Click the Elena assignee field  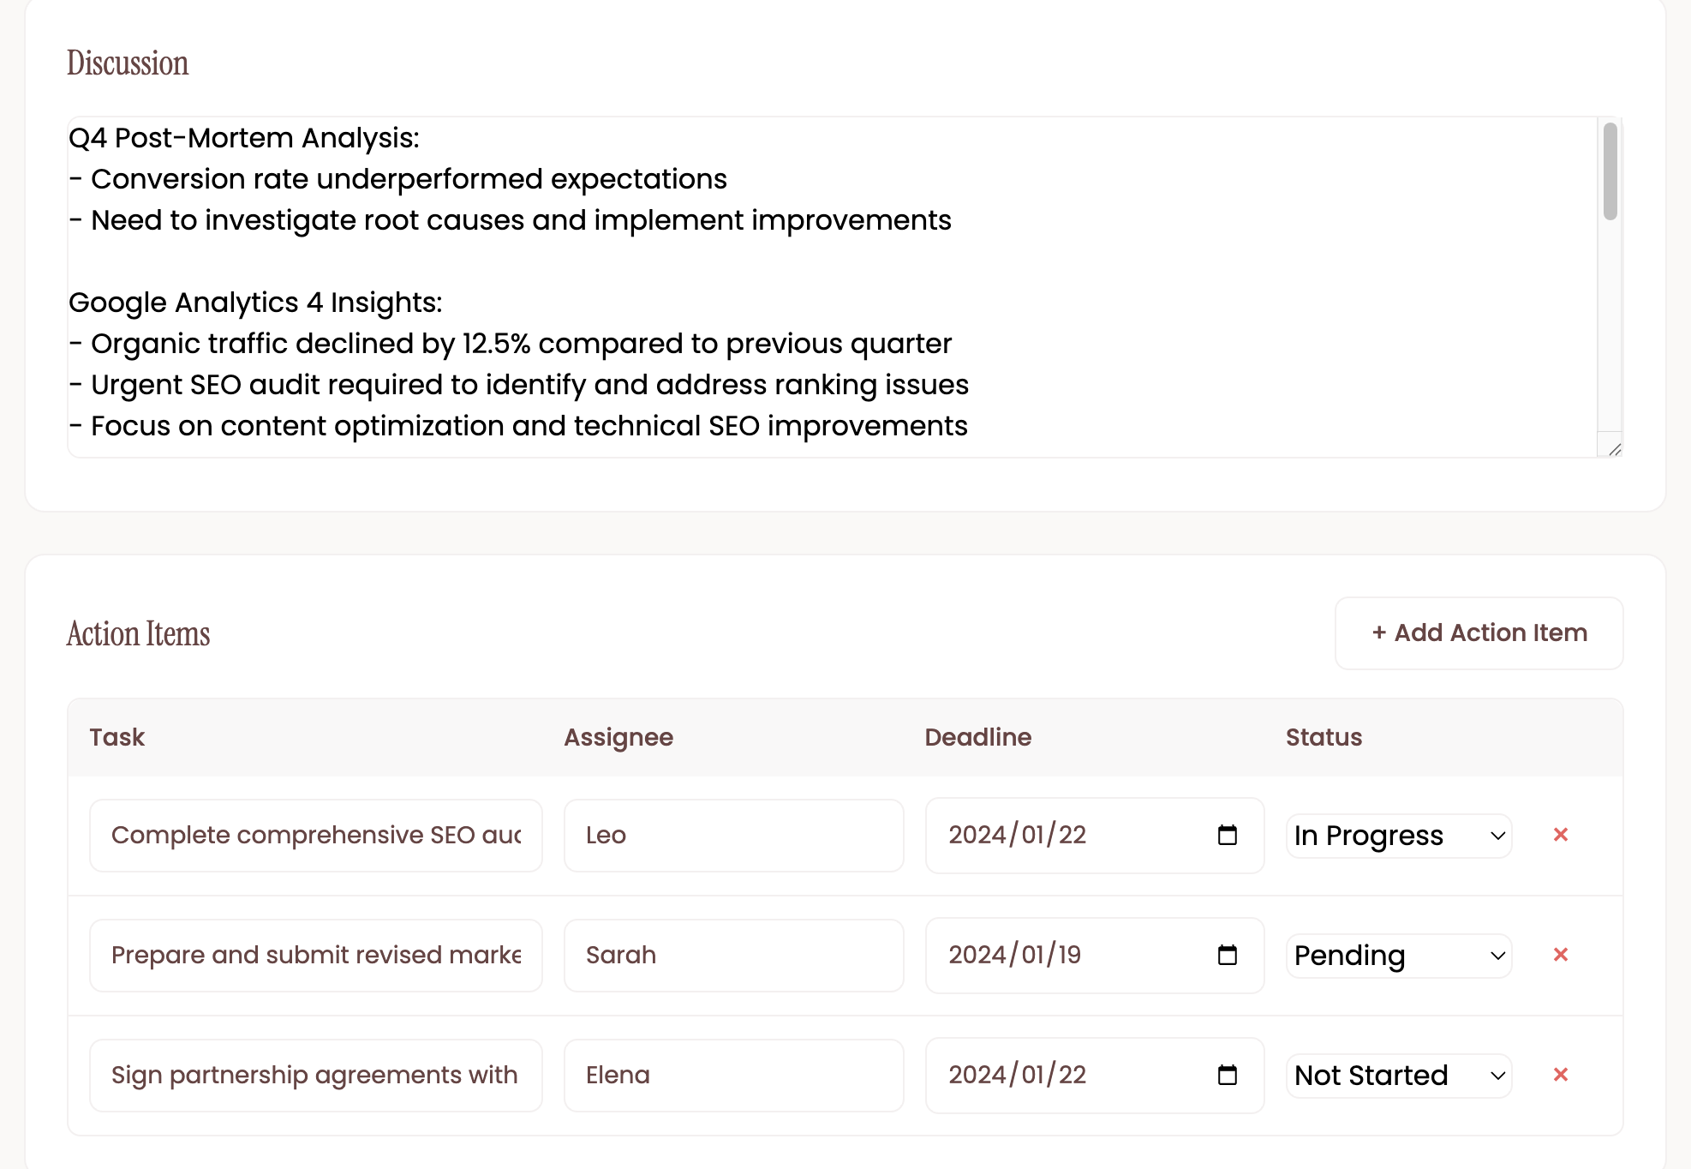[x=733, y=1076]
